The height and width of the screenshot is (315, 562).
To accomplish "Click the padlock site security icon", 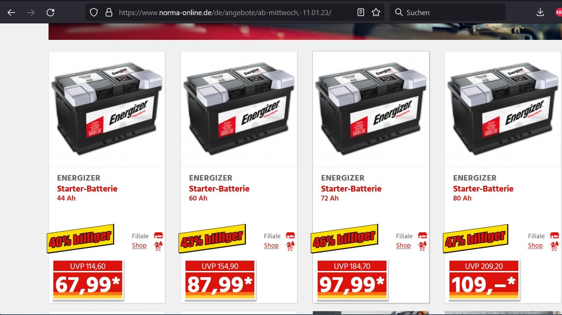I will pos(109,13).
